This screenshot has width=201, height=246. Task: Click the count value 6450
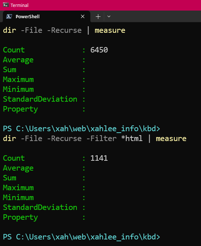pyautogui.click(x=99, y=50)
